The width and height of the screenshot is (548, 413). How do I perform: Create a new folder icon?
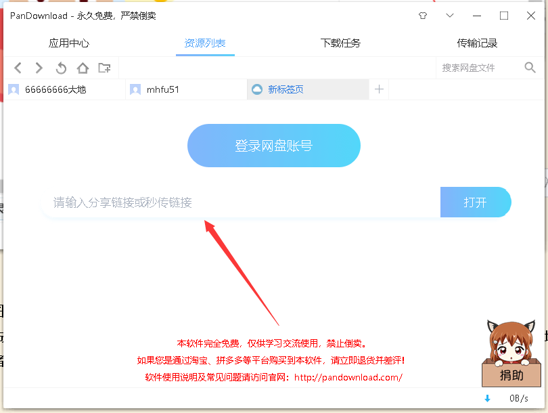tap(104, 68)
